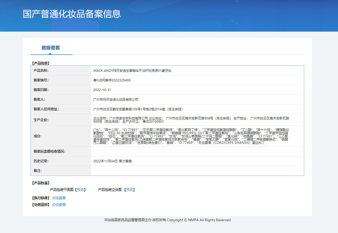
Task: Select the address 广州市白云区鹤龙街鹤泰路109号
Action: tap(138, 109)
